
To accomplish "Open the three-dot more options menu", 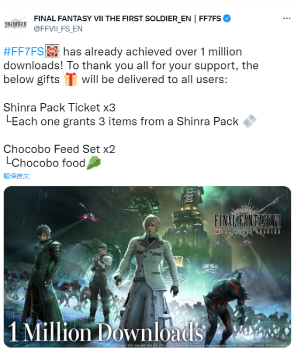I will (x=287, y=19).
